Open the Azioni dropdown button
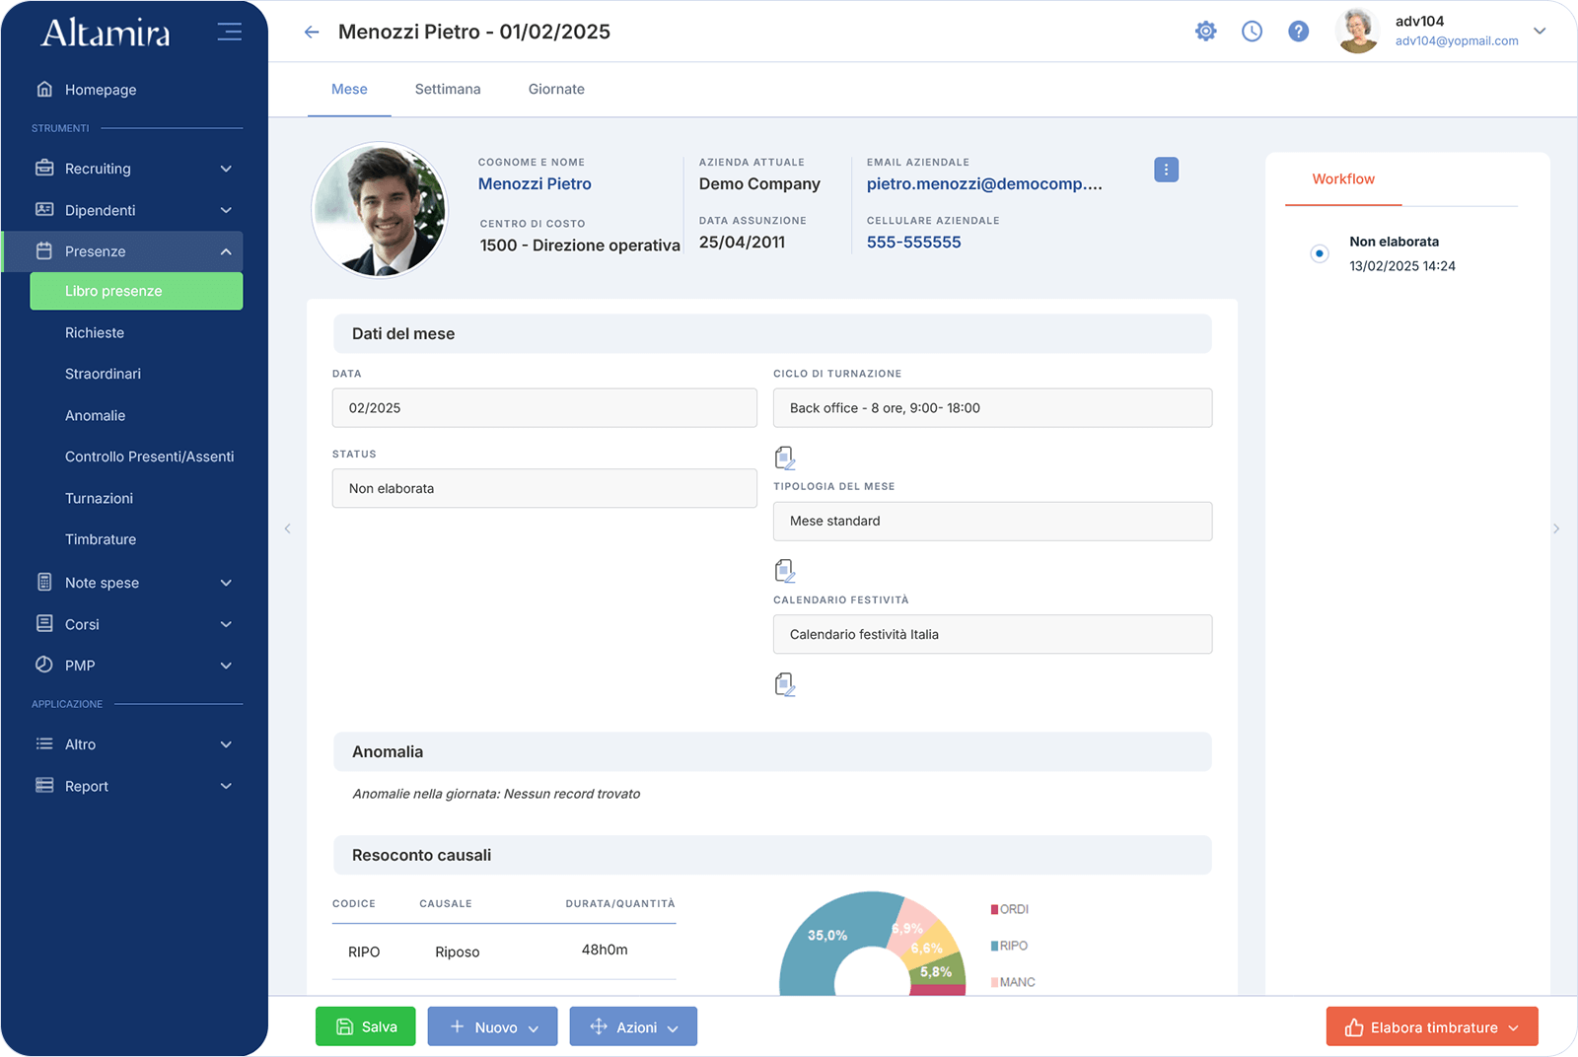 (633, 1026)
